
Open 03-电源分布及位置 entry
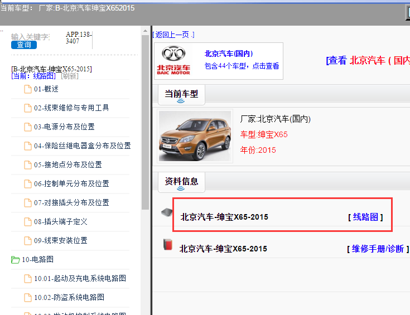[x=64, y=127]
